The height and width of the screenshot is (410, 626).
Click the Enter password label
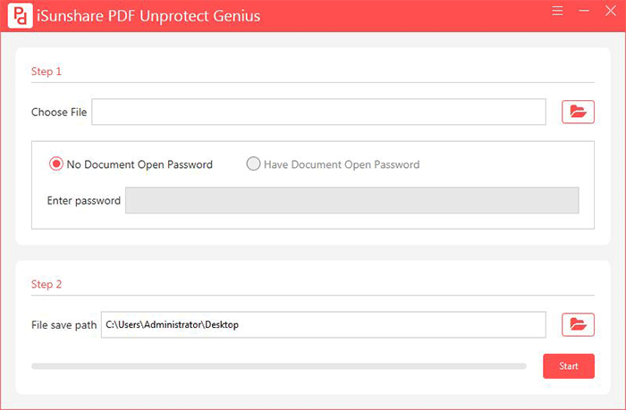point(84,201)
